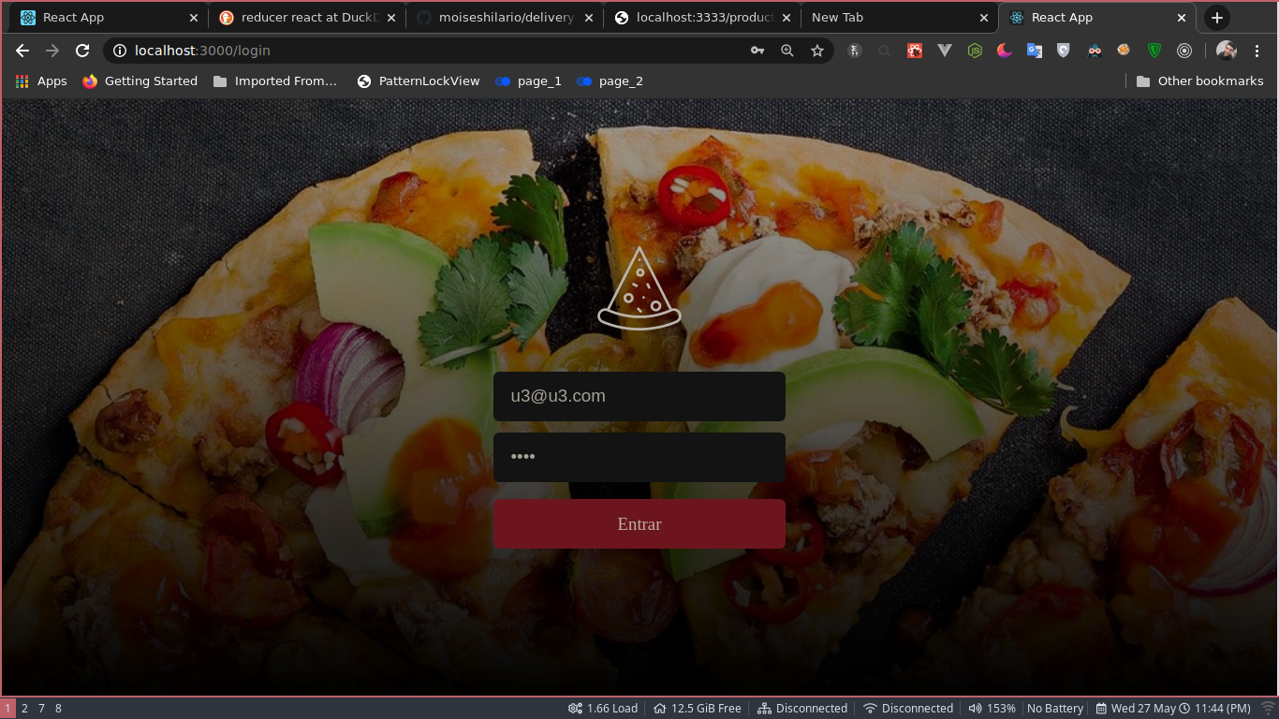
Task: Click the Wi-Fi tray icon at status bar end
Action: click(x=1268, y=709)
